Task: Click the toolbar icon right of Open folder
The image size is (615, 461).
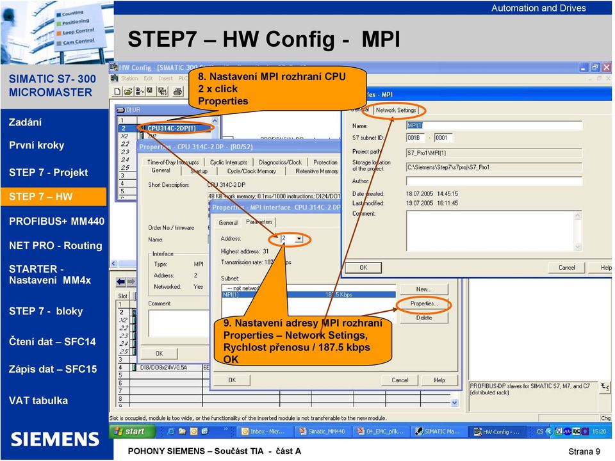Action: click(x=139, y=92)
